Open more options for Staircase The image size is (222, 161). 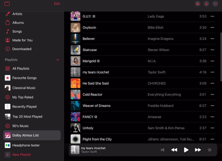[x=212, y=50]
